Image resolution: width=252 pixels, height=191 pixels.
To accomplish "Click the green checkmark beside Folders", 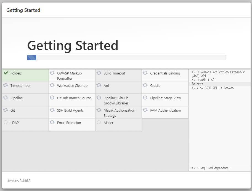I will click(6, 73).
